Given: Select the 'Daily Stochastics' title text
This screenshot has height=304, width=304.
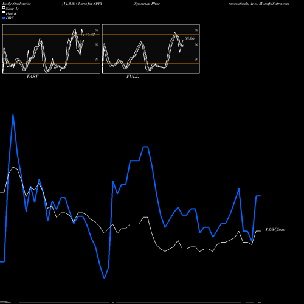Looking at the screenshot, I should [x=16, y=4].
